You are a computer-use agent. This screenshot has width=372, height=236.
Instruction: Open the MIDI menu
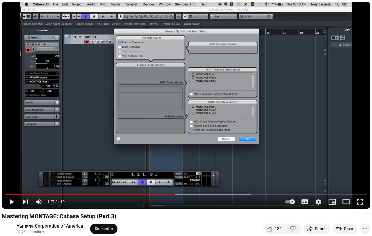coord(103,4)
